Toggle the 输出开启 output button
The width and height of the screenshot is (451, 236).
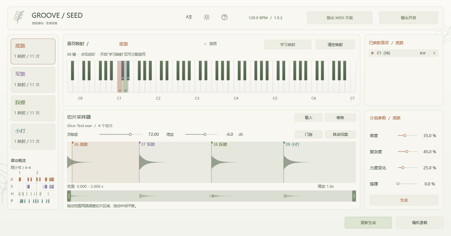click(408, 18)
